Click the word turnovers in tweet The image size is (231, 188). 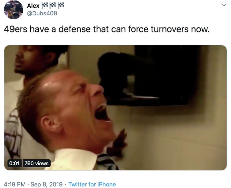pos(169,29)
